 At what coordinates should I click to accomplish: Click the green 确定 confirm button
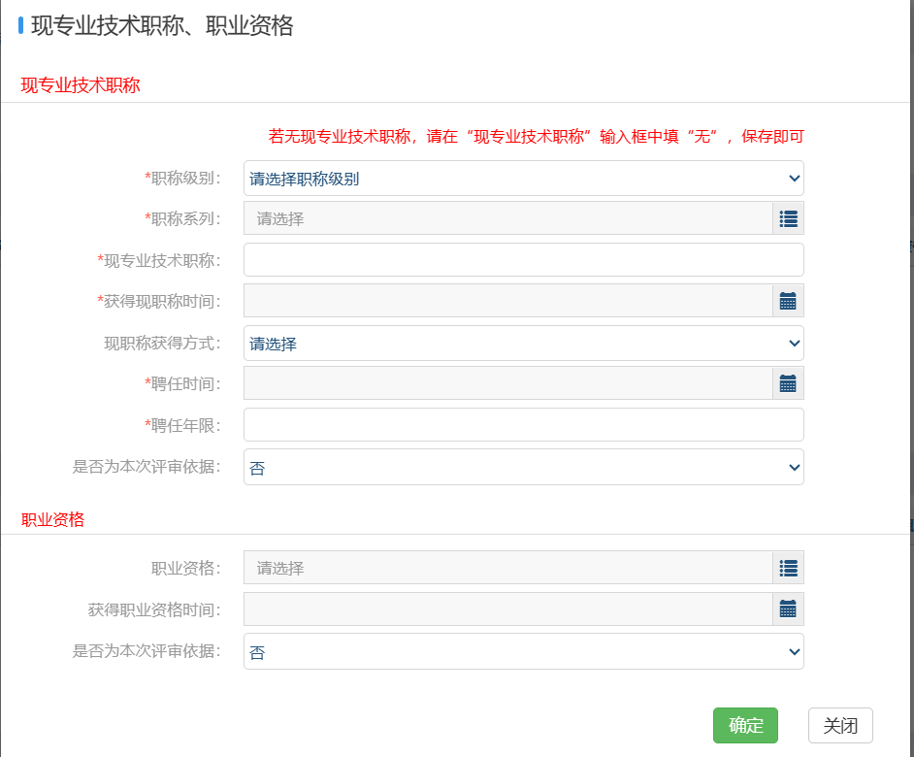(x=745, y=725)
